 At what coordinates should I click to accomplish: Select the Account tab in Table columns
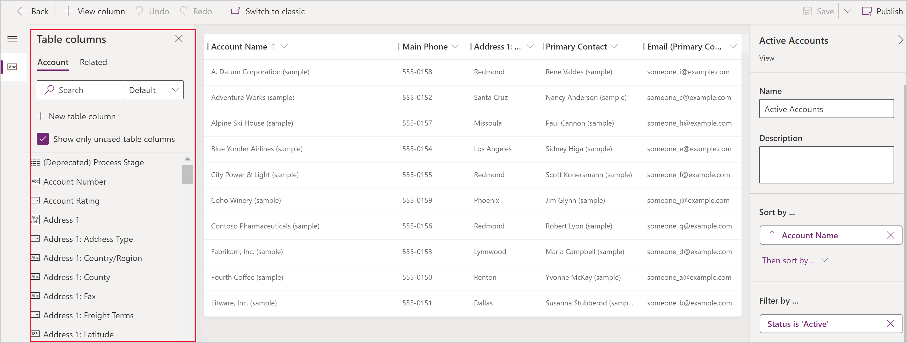(53, 62)
